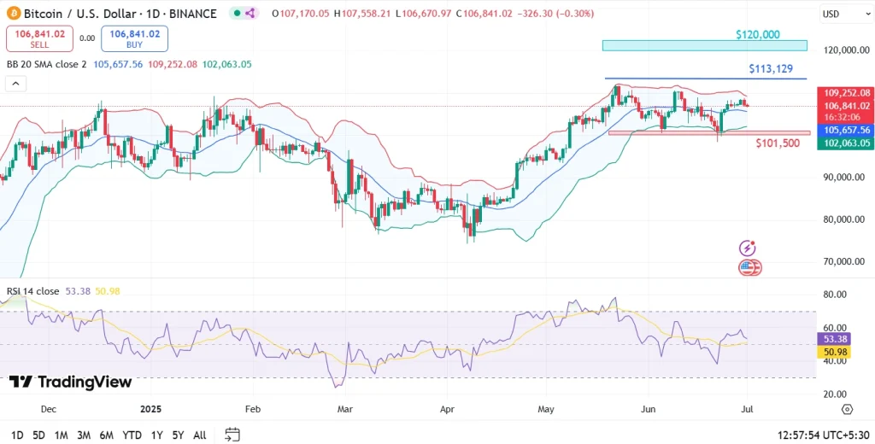Screen dimensions: 875x444
Task: Switch to the 6M time range
Action: (106, 435)
